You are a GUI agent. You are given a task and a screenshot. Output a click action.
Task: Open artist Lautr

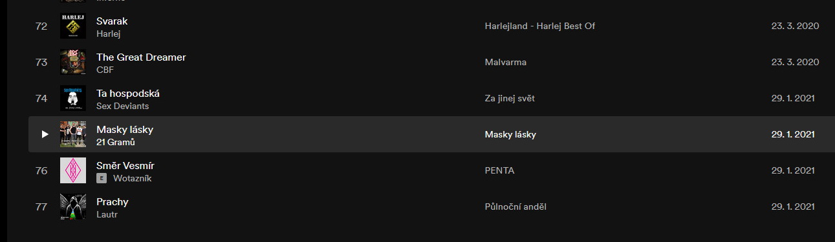pos(107,214)
